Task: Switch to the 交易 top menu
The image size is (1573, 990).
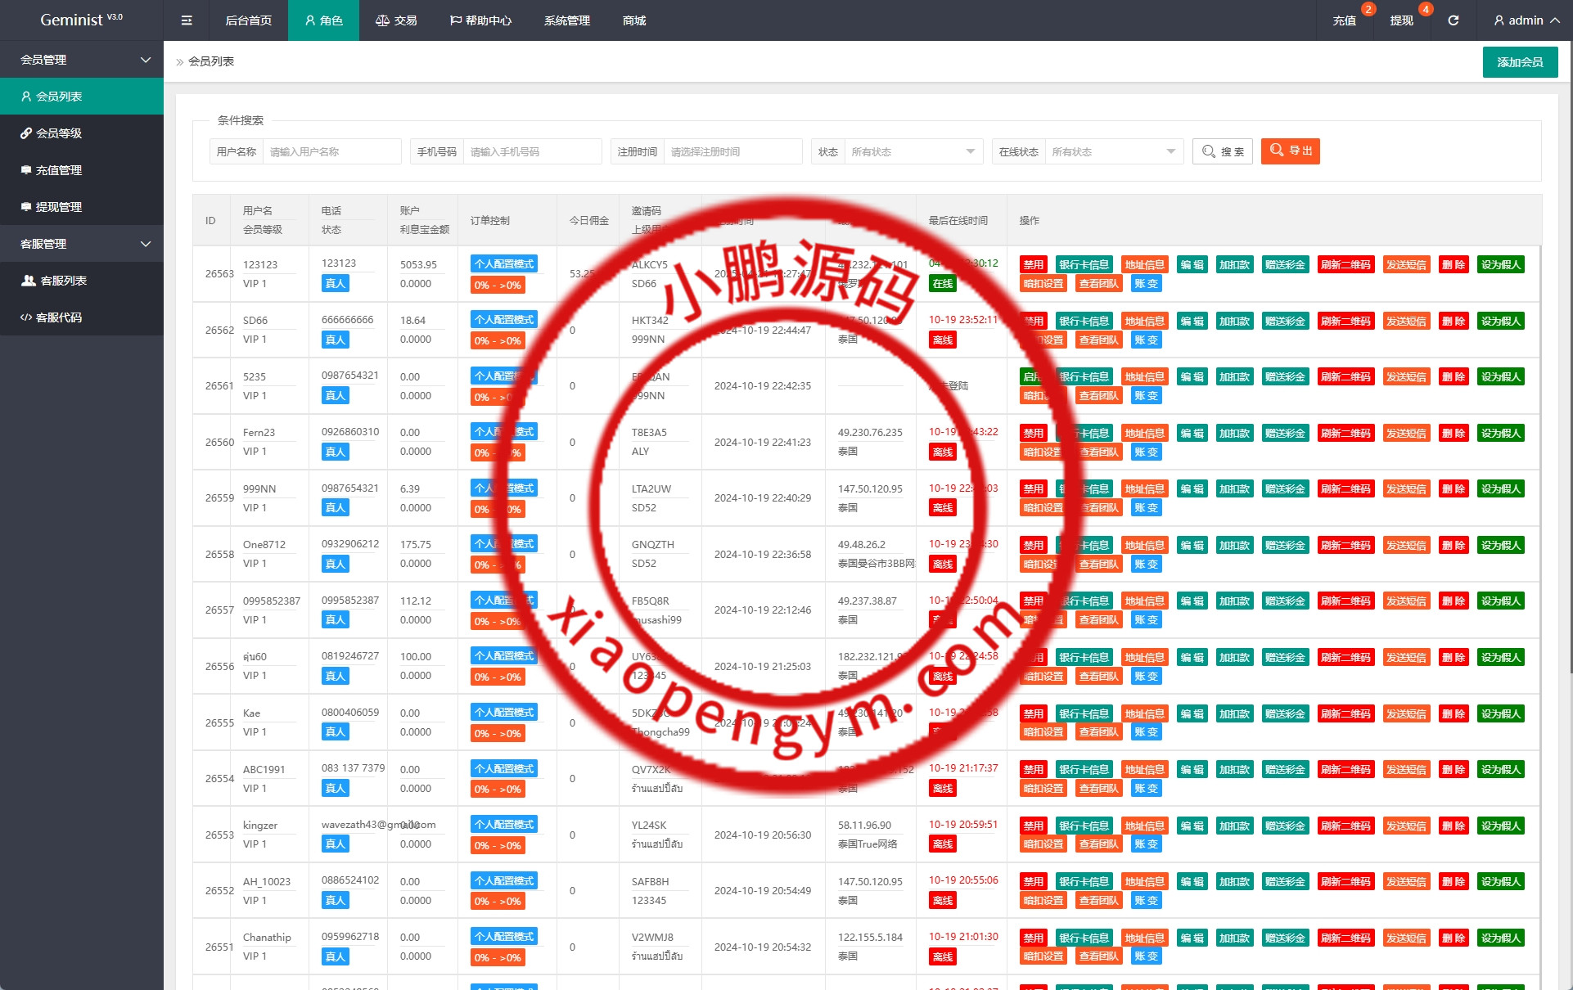Action: (x=396, y=20)
